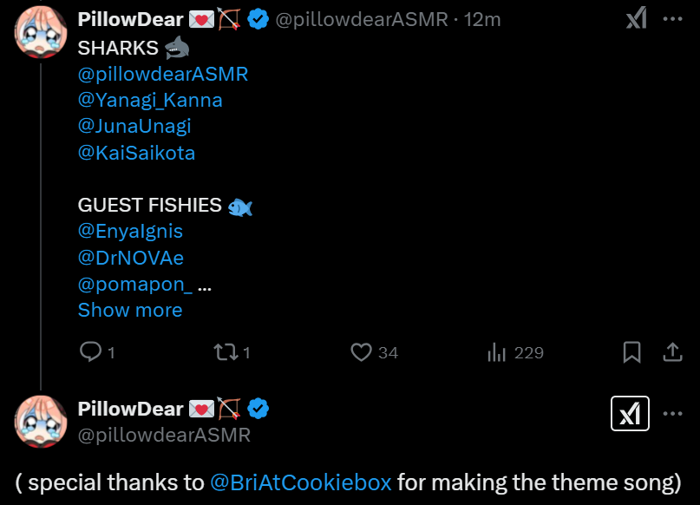The width and height of the screenshot is (700, 505).
Task: Click boxed Grok icon on second tweet
Action: pyautogui.click(x=631, y=414)
